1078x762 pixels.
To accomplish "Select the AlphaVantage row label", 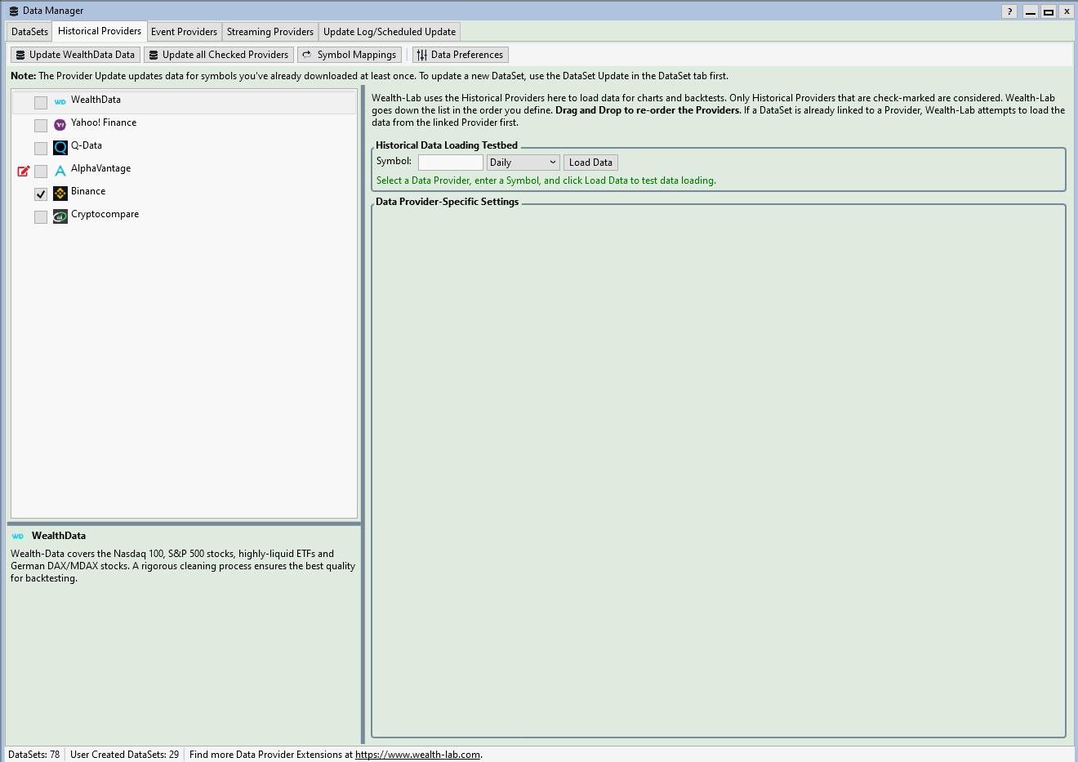I will coord(100,168).
